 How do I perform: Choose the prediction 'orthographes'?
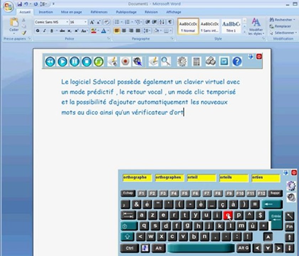[170, 178]
